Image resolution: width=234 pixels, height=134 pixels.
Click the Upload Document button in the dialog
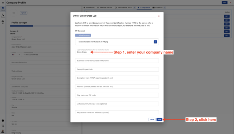[x=83, y=35]
